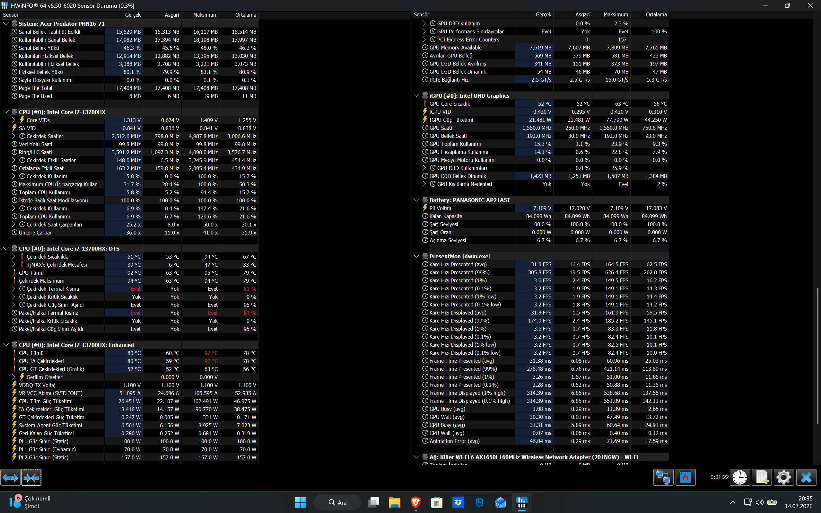Click the HWiNFO title bar logo icon
821x513 pixels.
point(5,5)
